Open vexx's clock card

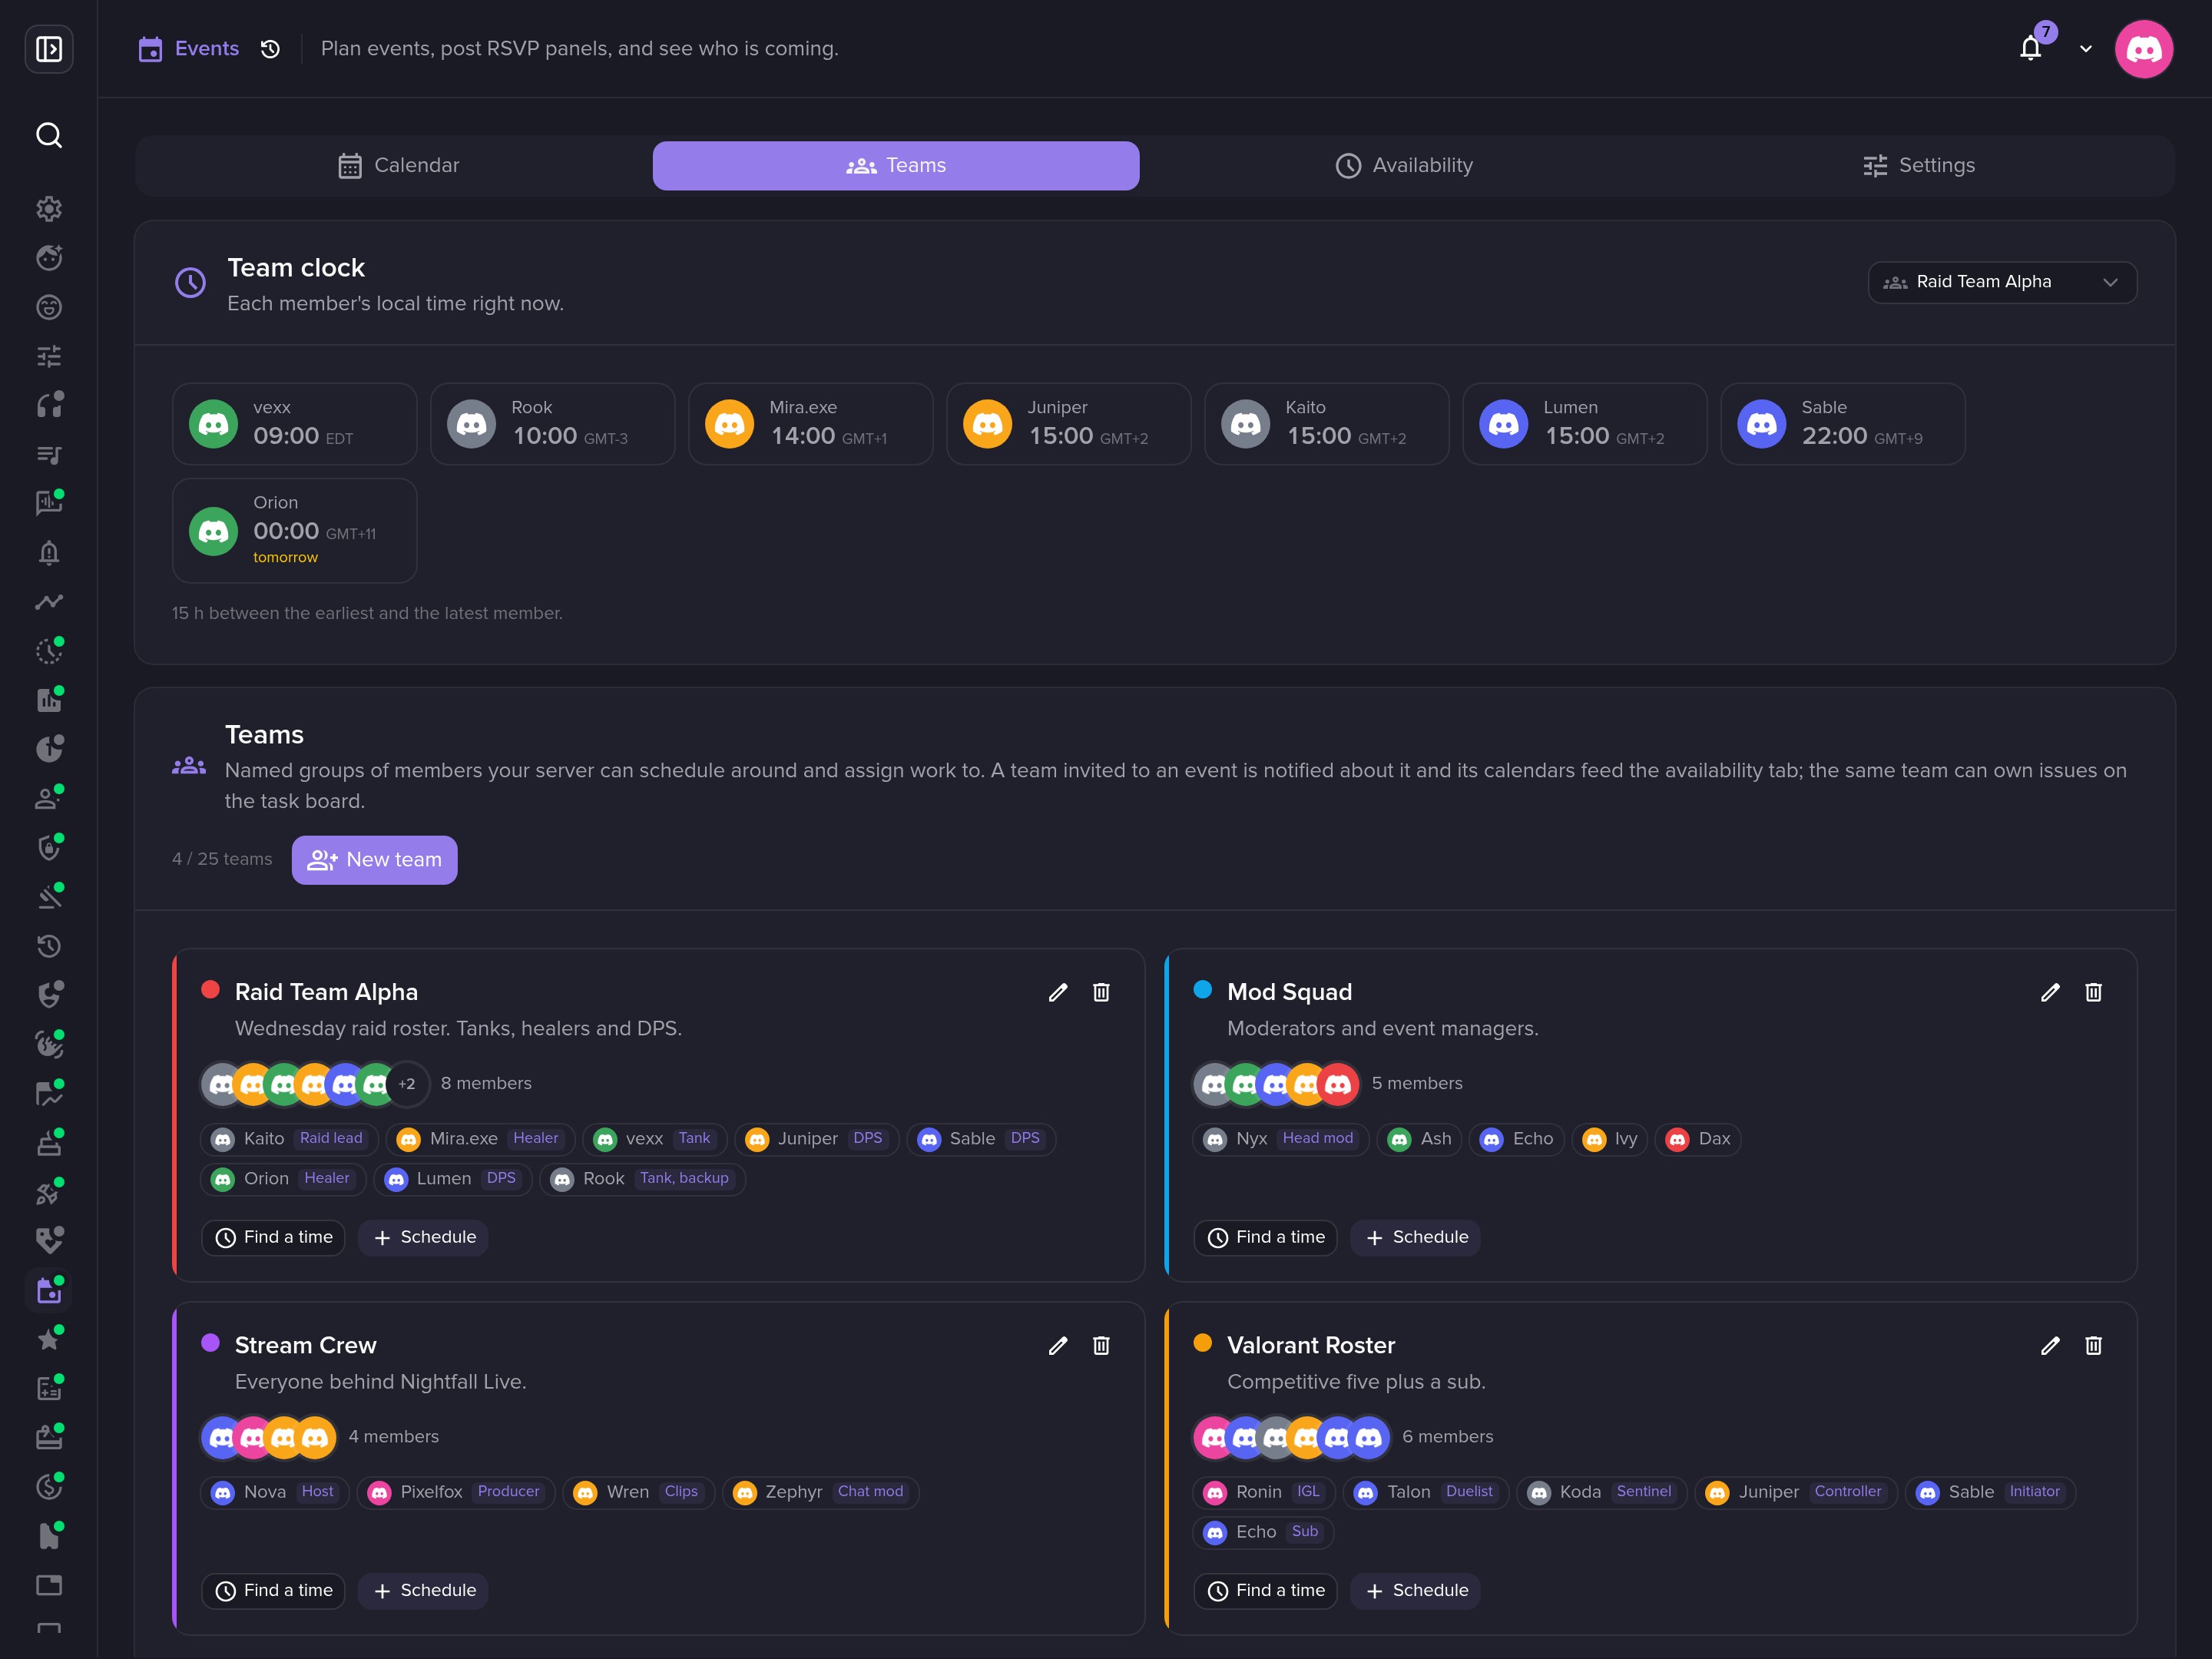click(294, 424)
